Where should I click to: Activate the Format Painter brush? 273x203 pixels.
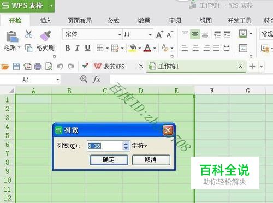point(45,36)
